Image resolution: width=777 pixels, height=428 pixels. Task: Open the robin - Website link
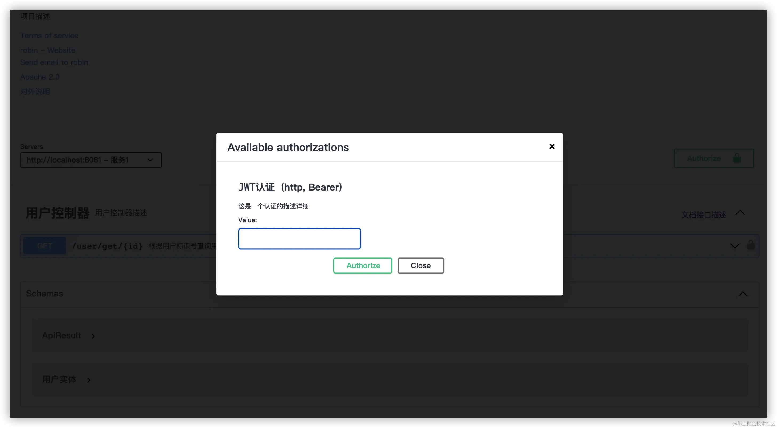(48, 50)
